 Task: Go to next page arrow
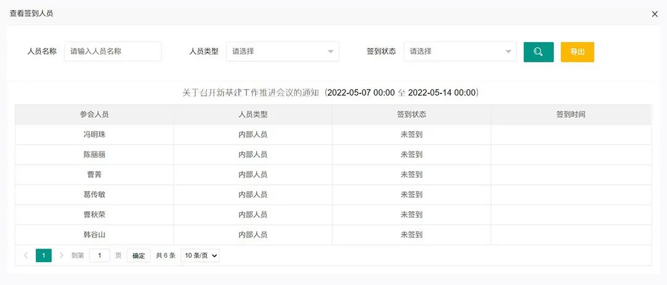coord(61,255)
